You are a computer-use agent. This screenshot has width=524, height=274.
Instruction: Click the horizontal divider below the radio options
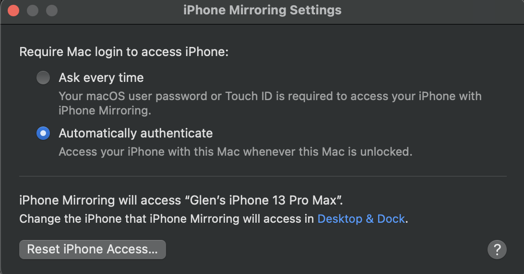262,176
